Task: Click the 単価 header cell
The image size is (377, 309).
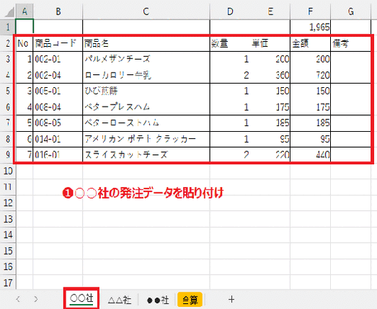Action: point(270,43)
